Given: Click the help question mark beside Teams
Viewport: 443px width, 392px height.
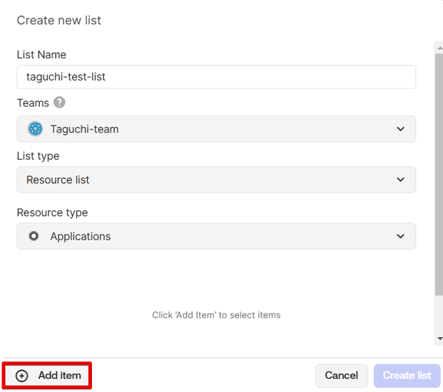Looking at the screenshot, I should pyautogui.click(x=59, y=103).
